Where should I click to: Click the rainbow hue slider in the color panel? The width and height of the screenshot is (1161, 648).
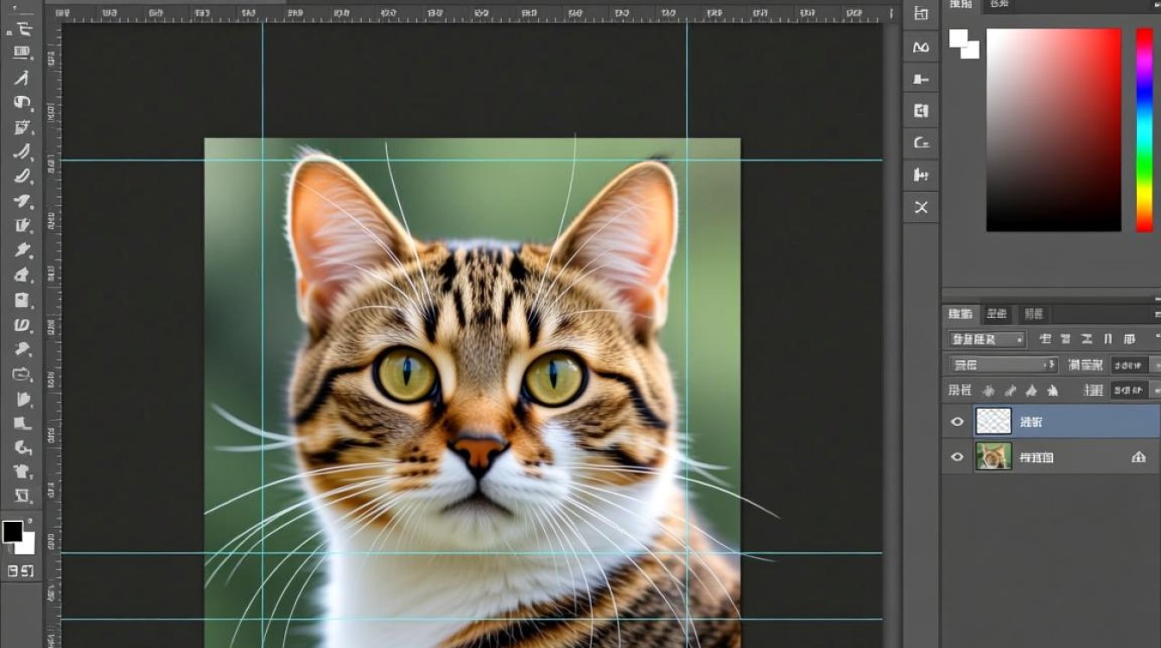pos(1145,130)
